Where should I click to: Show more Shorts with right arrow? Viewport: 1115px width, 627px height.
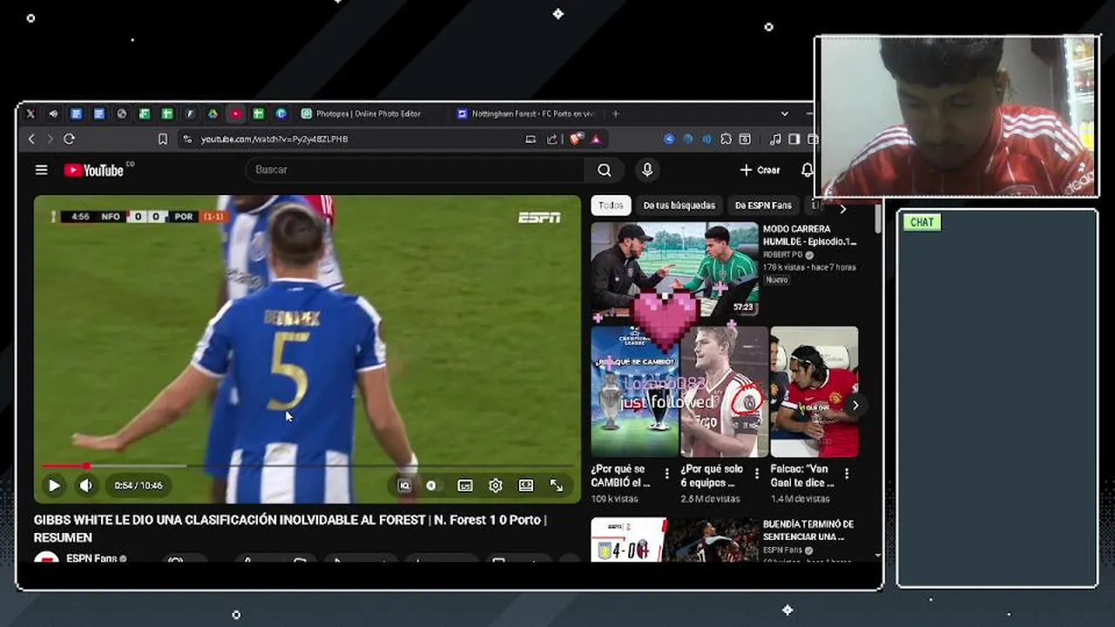pos(855,405)
